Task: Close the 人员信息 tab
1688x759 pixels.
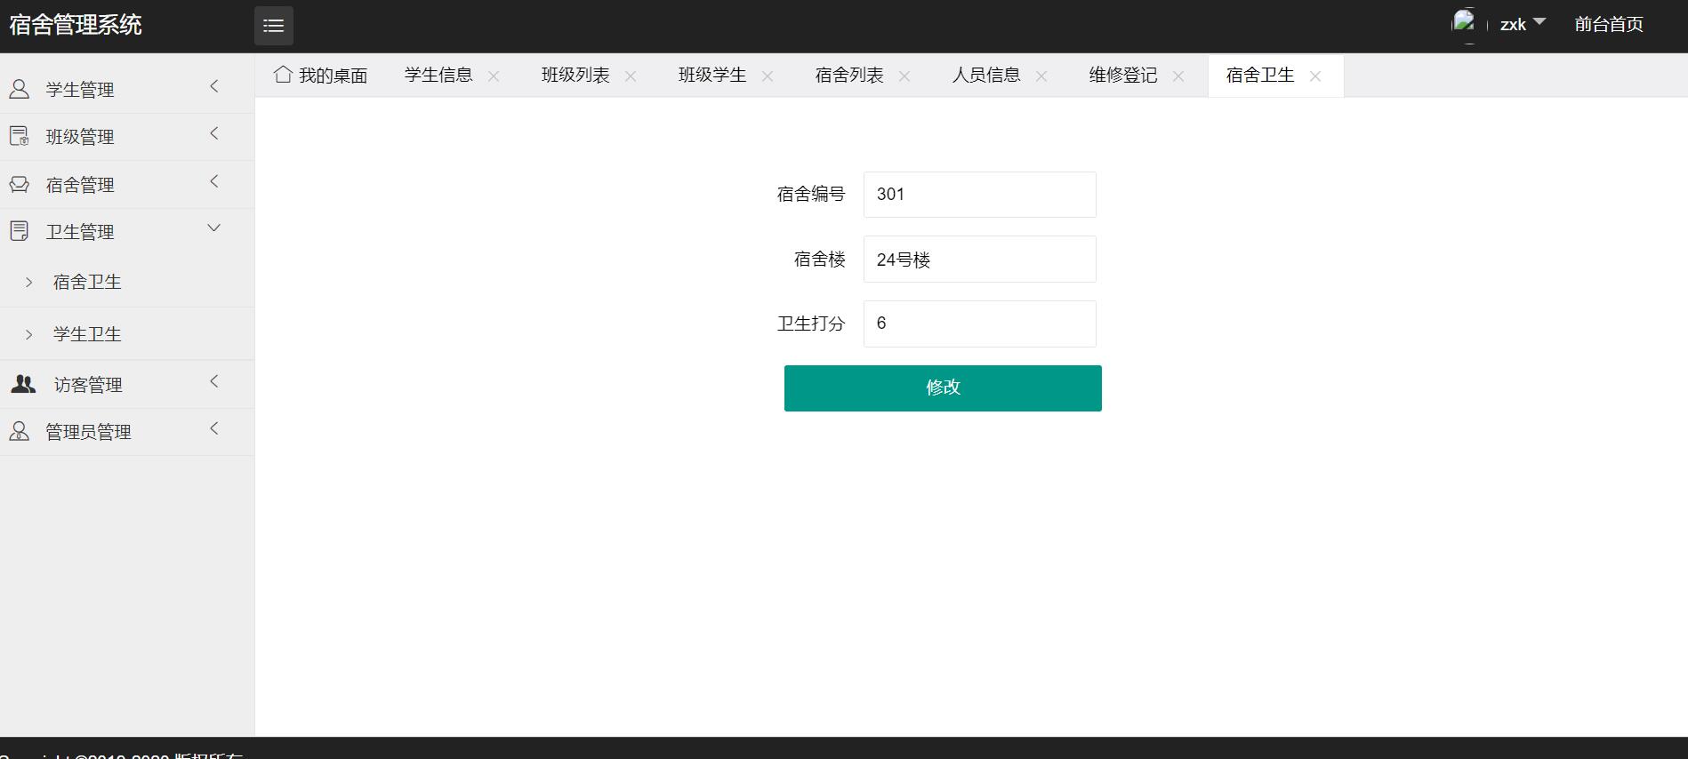Action: pos(1041,76)
